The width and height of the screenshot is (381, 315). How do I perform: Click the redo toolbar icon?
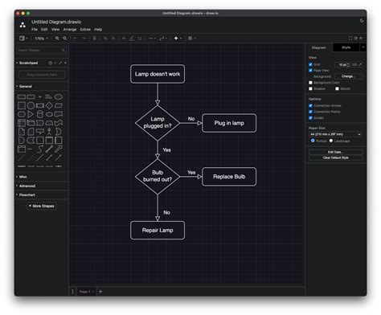[84, 39]
